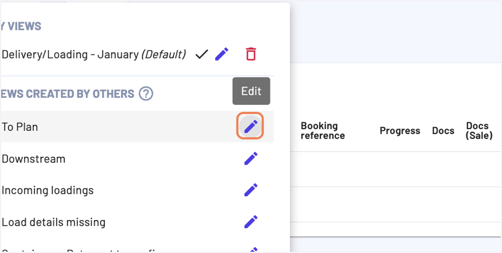Image resolution: width=502 pixels, height=253 pixels.
Task: Open the Incoming loadings view
Action: coord(48,190)
